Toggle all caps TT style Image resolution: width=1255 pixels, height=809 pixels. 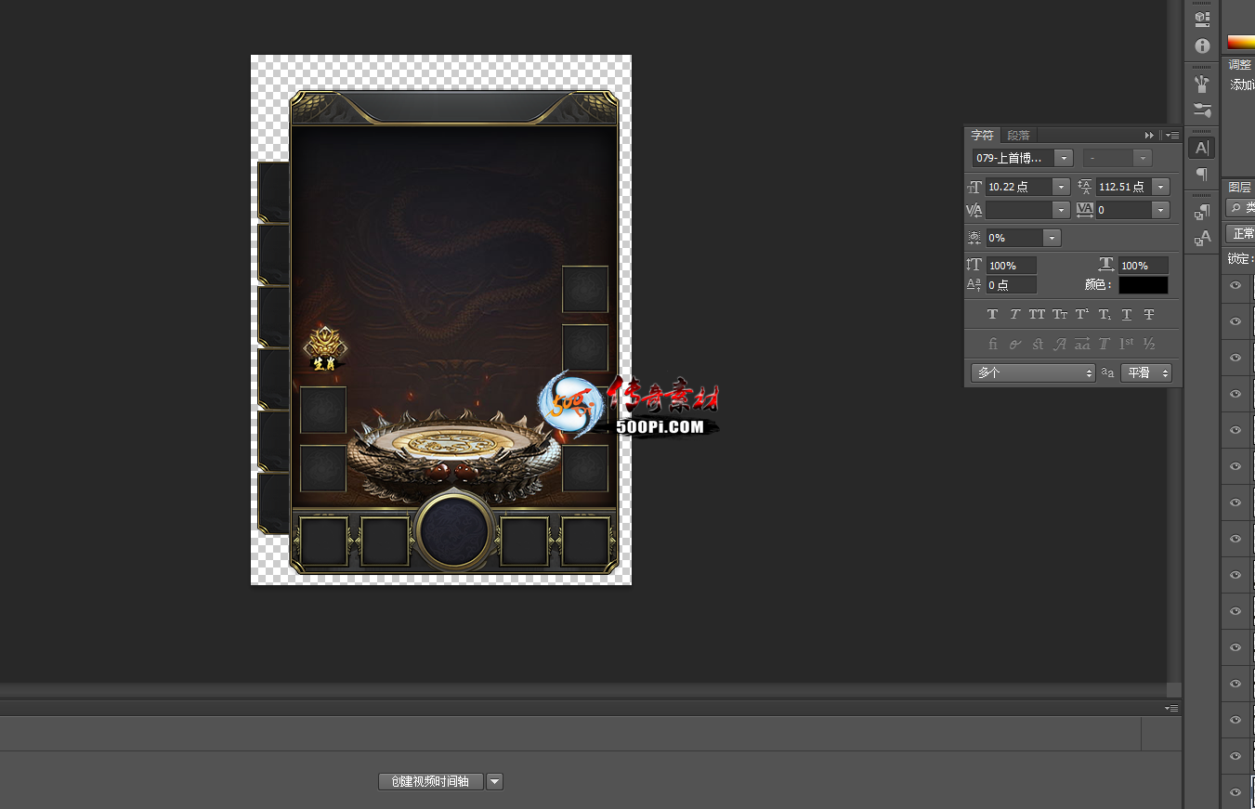pos(1037,315)
